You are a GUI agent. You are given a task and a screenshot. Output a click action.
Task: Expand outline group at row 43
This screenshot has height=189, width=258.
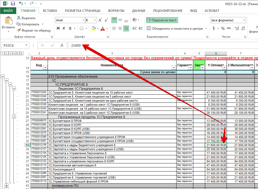tap(6, 185)
